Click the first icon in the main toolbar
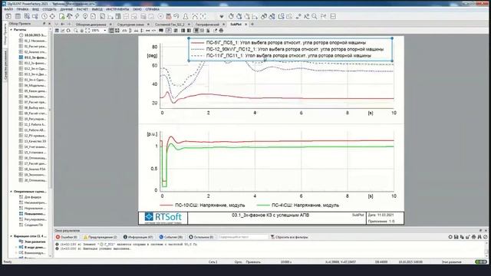Image resolution: width=491 pixels, height=276 pixels. 8,16
